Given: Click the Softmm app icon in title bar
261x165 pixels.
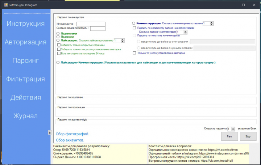Looking at the screenshot, I should point(6,5).
